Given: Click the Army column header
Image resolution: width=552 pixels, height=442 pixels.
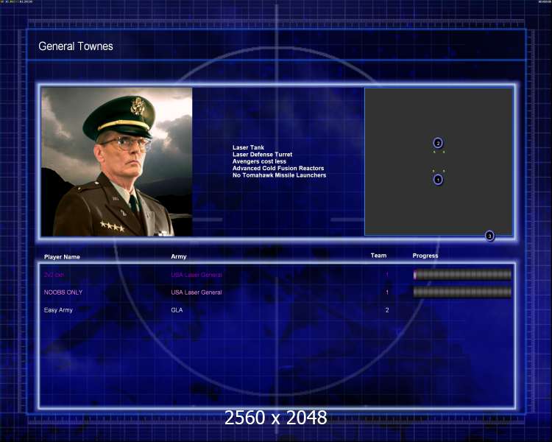Looking at the screenshot, I should [x=179, y=256].
